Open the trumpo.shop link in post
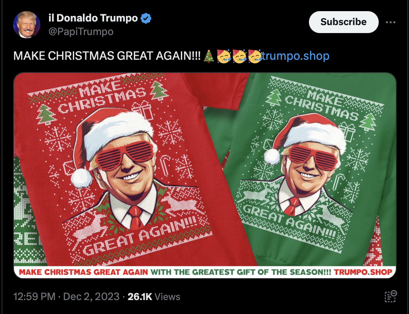 tap(295, 56)
